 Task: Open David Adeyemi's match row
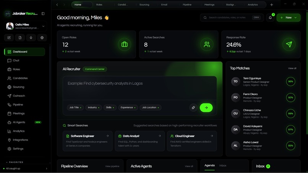263,129
